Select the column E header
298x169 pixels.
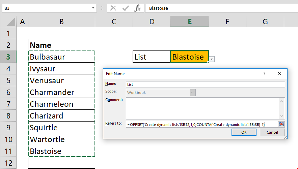click(x=190, y=22)
